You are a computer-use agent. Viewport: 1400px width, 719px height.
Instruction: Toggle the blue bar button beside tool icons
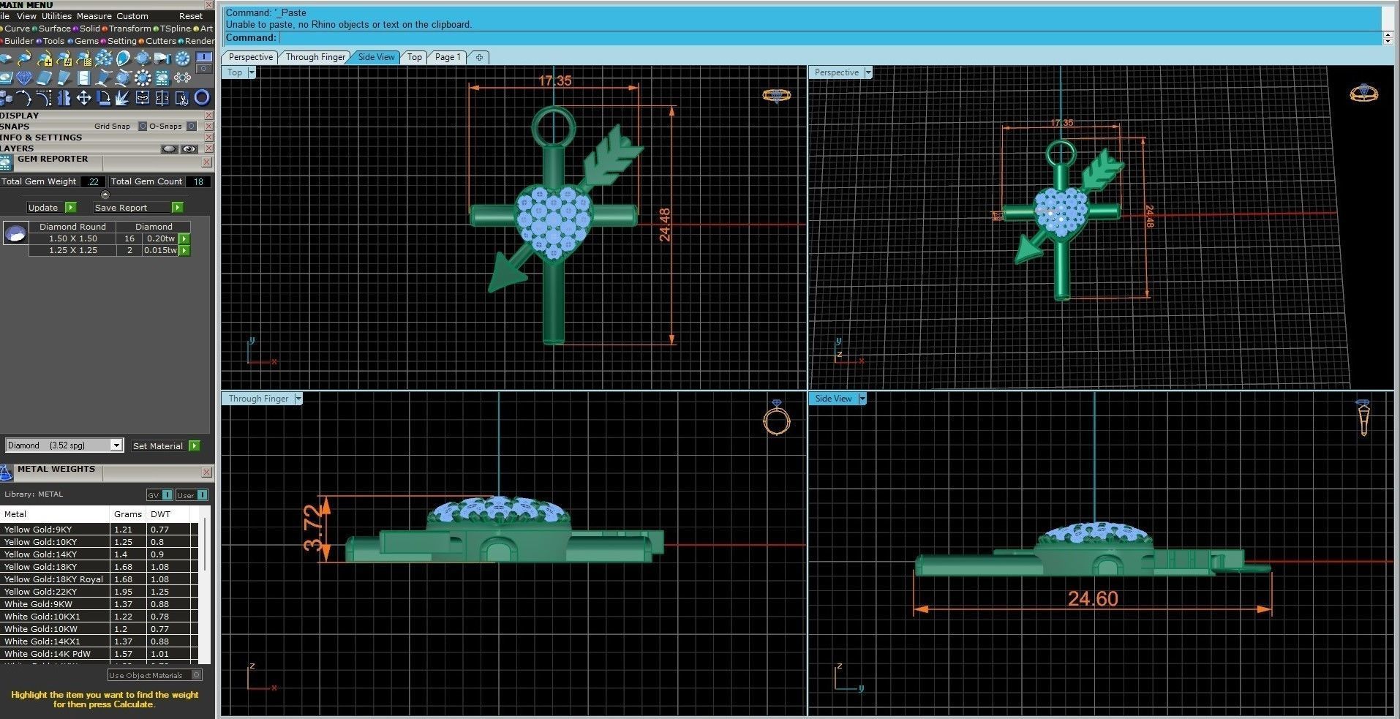point(204,56)
